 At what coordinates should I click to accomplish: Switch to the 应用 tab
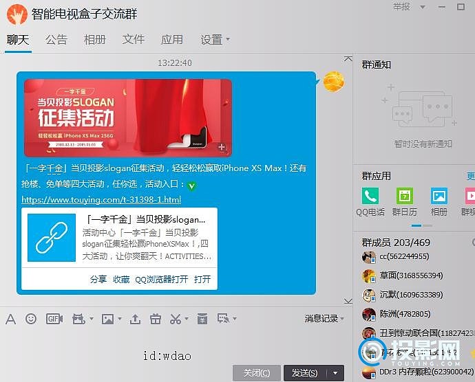click(x=172, y=40)
